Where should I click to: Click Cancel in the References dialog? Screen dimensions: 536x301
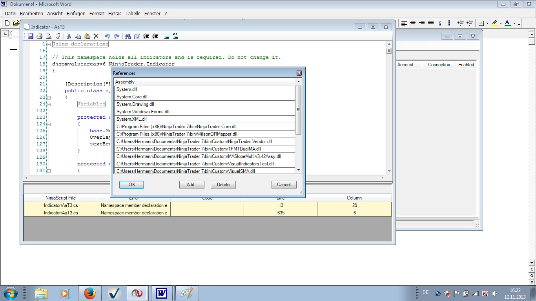point(284,185)
